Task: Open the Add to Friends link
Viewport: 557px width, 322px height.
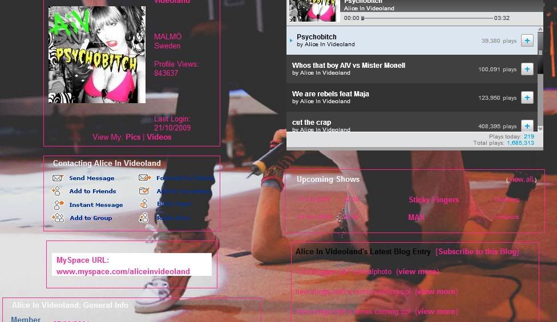Action: (92, 191)
